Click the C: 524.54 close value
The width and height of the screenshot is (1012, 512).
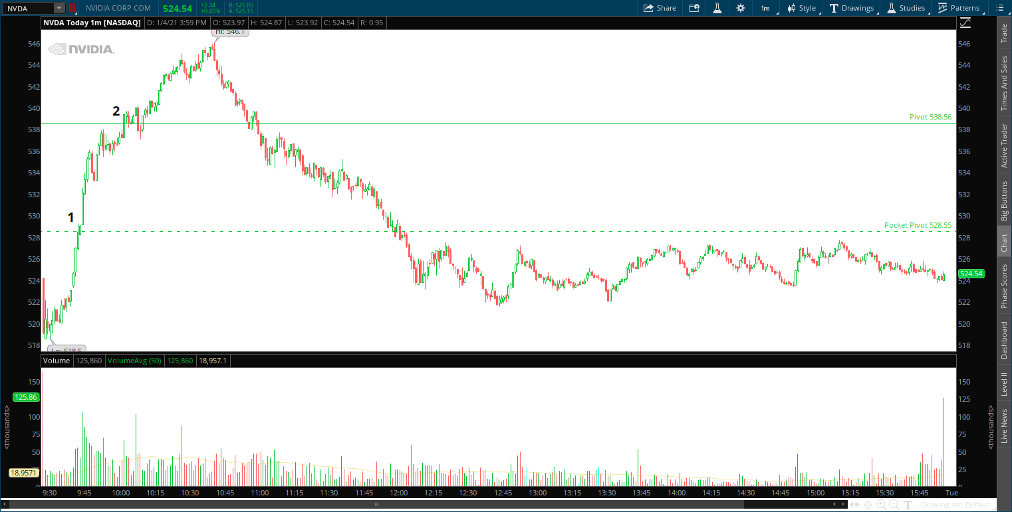338,23
